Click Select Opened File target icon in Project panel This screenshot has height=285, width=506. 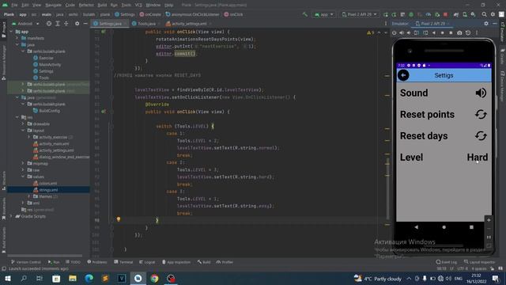coord(49,24)
